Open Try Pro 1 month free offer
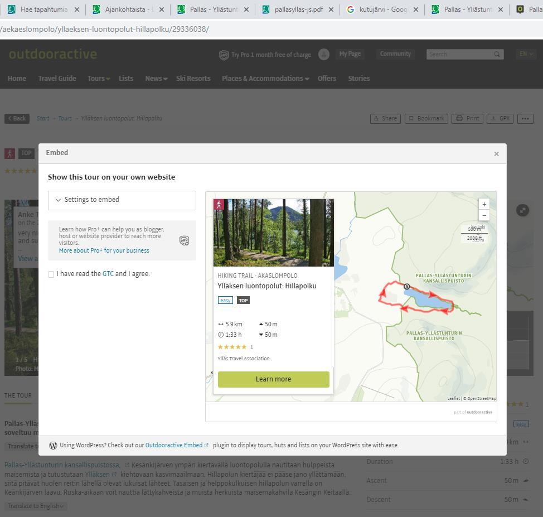This screenshot has height=517, width=543. [x=271, y=55]
